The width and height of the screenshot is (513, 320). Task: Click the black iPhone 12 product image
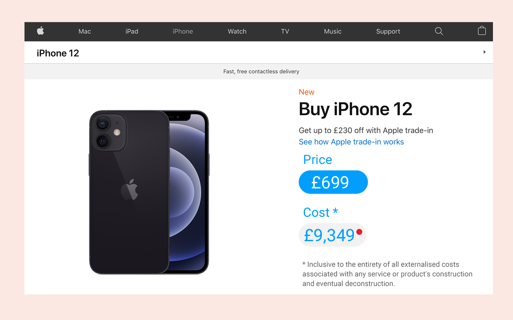pos(149,192)
